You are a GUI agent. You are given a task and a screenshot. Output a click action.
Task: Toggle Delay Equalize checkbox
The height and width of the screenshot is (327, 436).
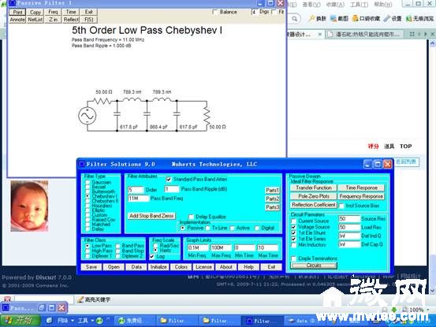191,217
